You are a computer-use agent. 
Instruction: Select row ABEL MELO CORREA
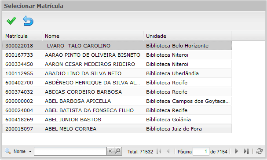coord(117,129)
